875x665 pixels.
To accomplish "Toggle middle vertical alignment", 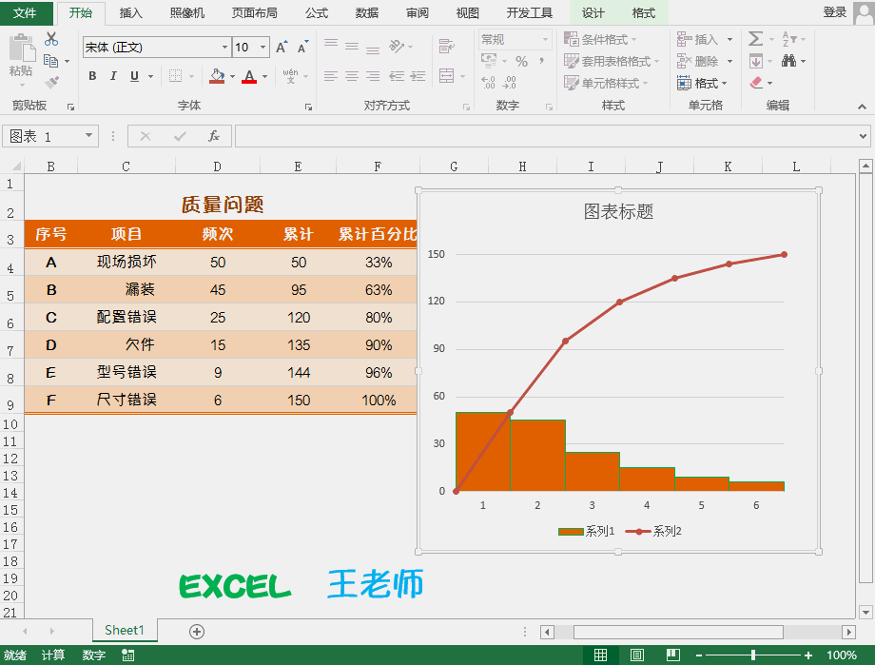I will coord(352,47).
